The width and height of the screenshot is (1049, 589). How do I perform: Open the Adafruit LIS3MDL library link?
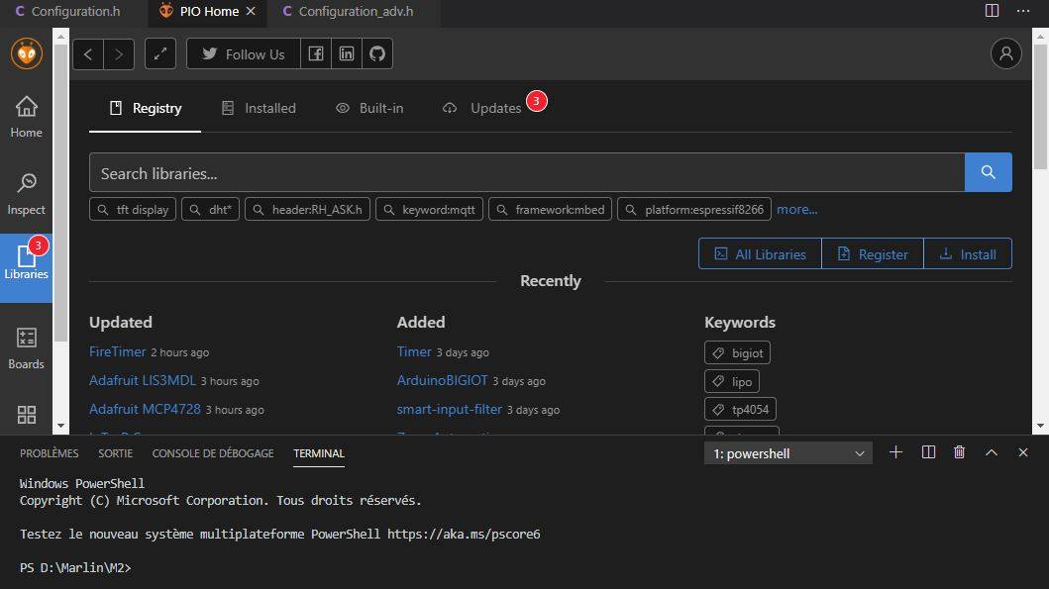(143, 380)
